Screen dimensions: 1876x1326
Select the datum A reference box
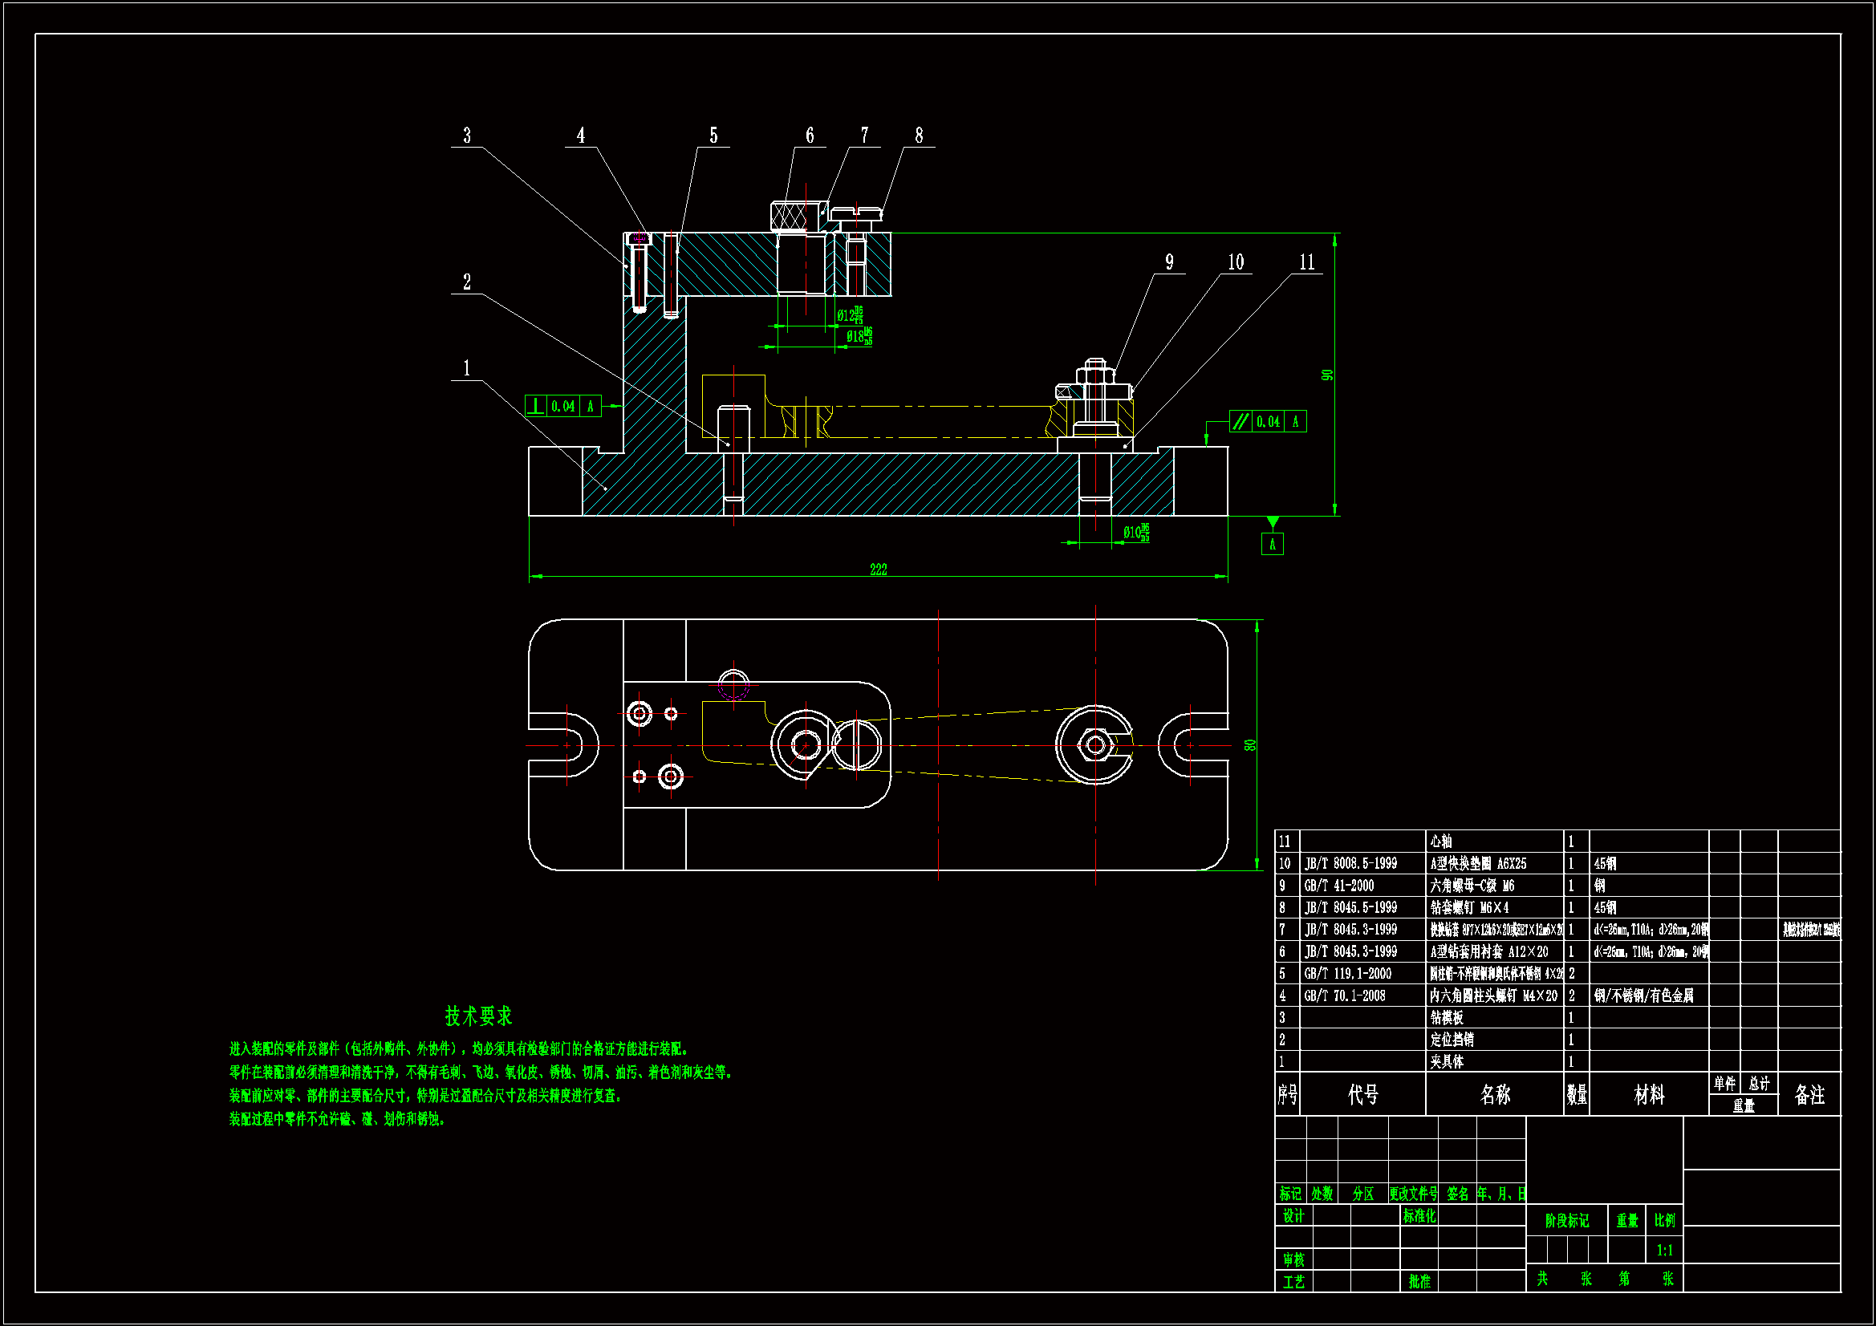(1272, 544)
